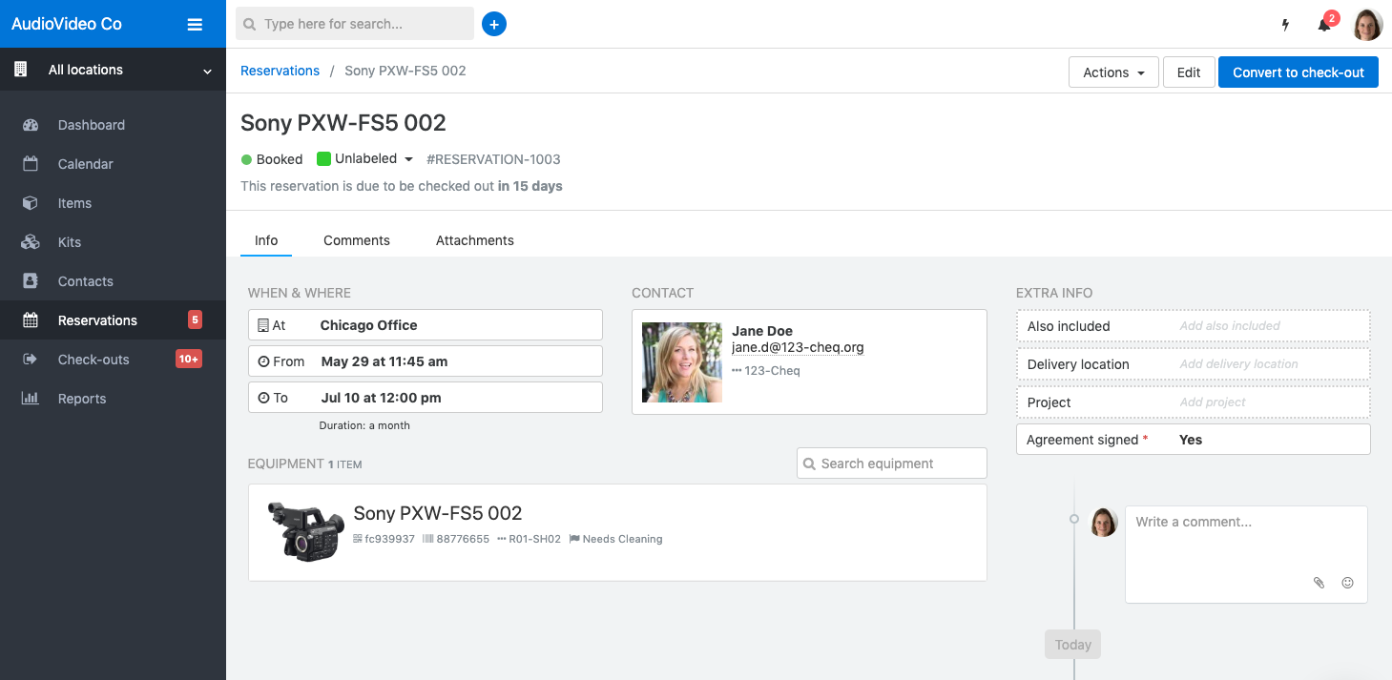Click the Items cube icon
Image resolution: width=1392 pixels, height=680 pixels.
(31, 203)
